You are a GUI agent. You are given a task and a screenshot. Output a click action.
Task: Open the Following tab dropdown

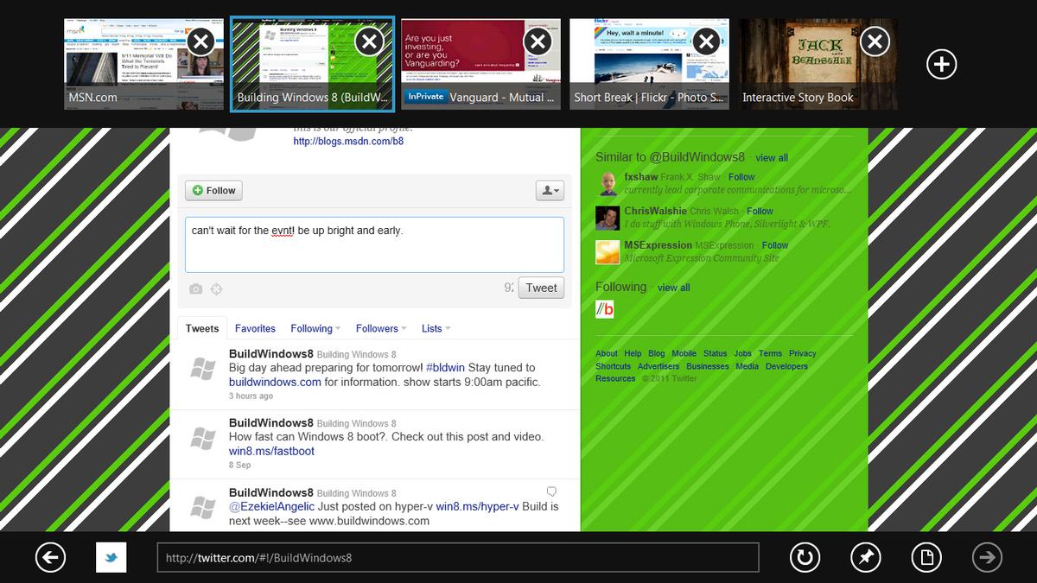pyautogui.click(x=315, y=328)
